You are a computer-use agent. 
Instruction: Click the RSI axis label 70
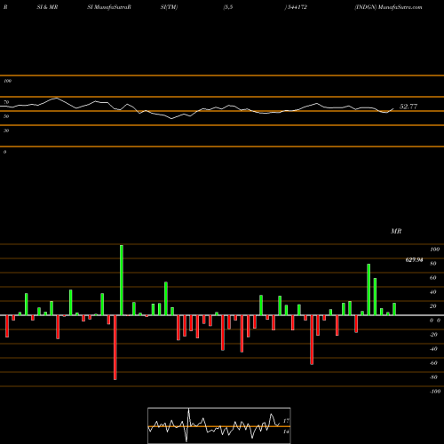point(6,102)
